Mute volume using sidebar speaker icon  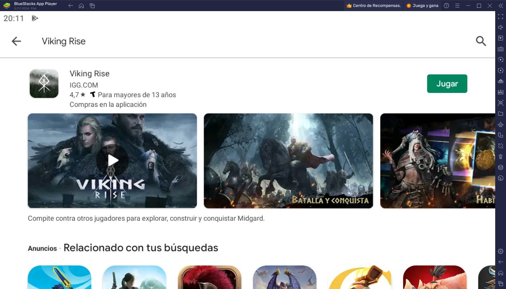[501, 27]
